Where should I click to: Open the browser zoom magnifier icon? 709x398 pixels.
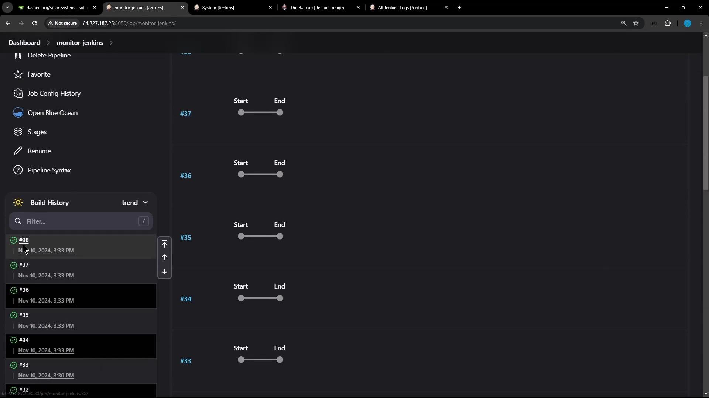pyautogui.click(x=624, y=23)
